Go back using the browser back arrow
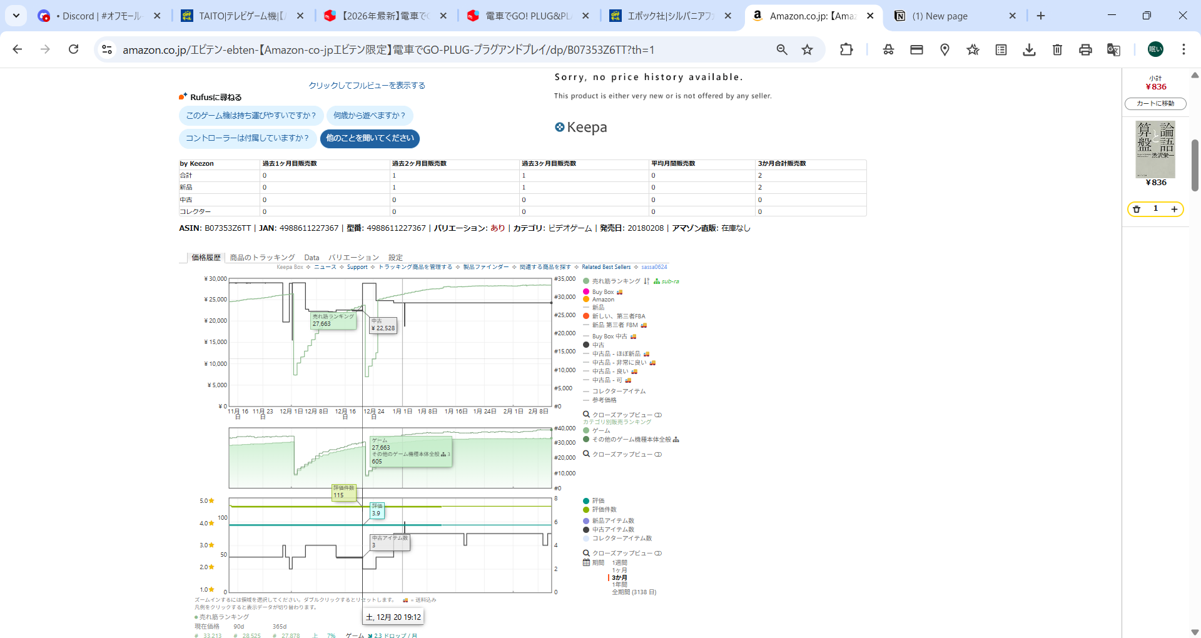This screenshot has height=638, width=1201. pyautogui.click(x=18, y=49)
